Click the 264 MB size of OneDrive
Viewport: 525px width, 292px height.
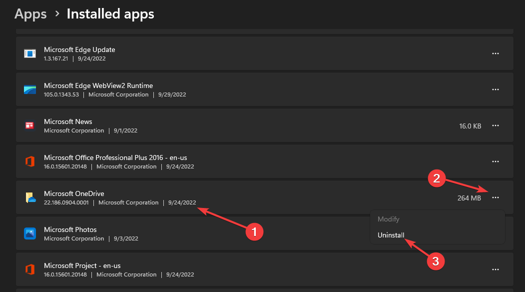coord(469,198)
